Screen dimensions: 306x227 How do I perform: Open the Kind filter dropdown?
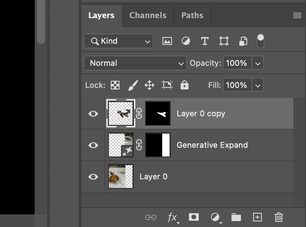coord(118,41)
